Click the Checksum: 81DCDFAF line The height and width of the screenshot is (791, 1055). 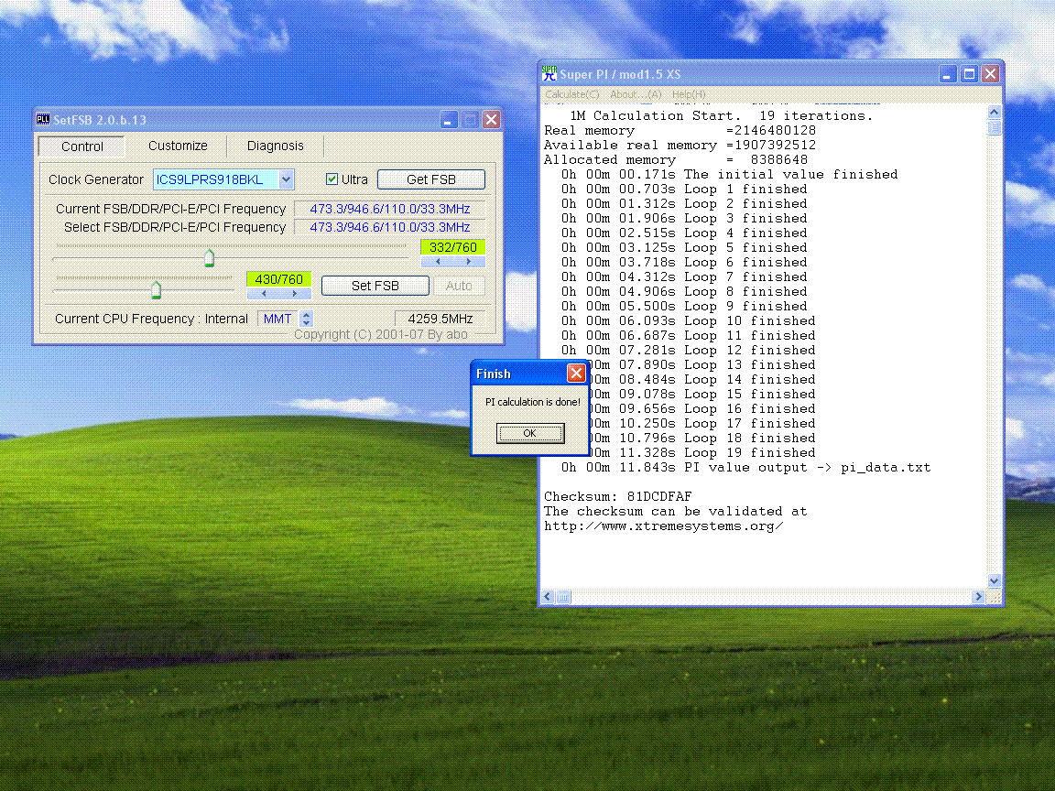(x=617, y=496)
